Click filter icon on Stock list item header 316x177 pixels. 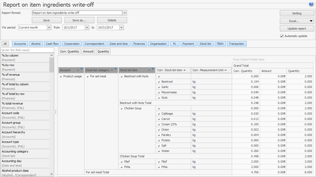coord(153,69)
